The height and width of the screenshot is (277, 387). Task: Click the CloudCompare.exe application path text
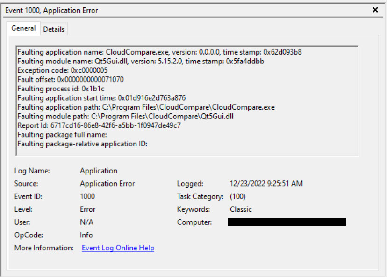pyautogui.click(x=140, y=106)
